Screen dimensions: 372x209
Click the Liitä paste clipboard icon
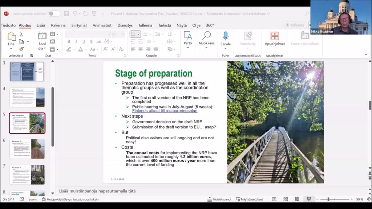(11, 37)
